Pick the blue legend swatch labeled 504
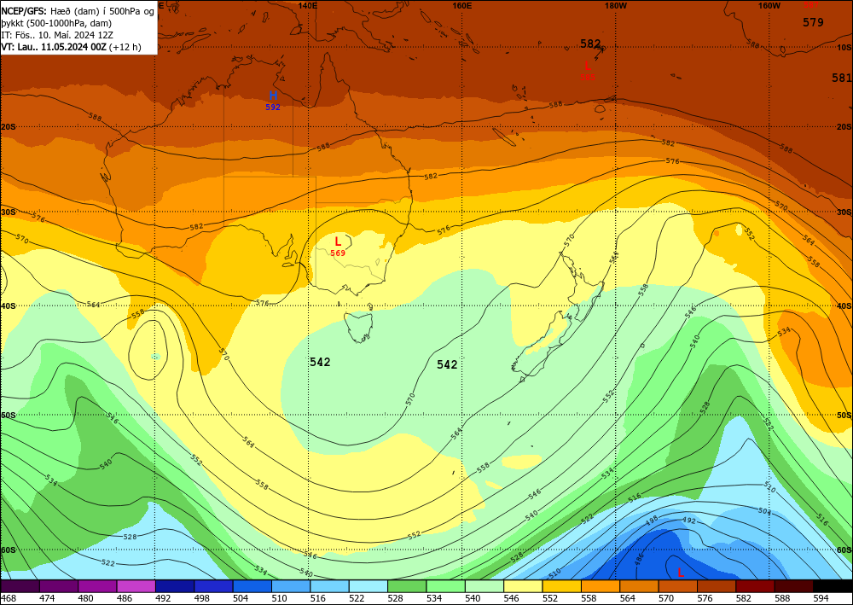The height and width of the screenshot is (605, 853). [252, 586]
